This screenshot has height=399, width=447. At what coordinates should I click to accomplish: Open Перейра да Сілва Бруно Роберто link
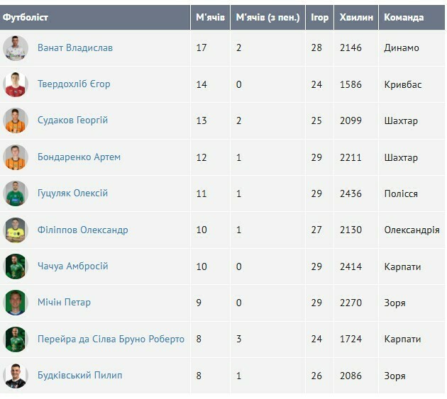(111, 339)
